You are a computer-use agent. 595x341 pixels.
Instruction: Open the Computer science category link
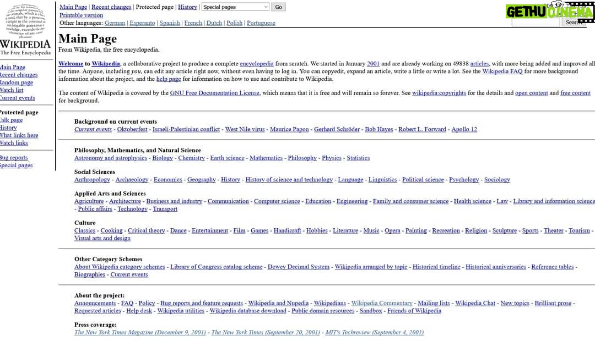coord(277,201)
